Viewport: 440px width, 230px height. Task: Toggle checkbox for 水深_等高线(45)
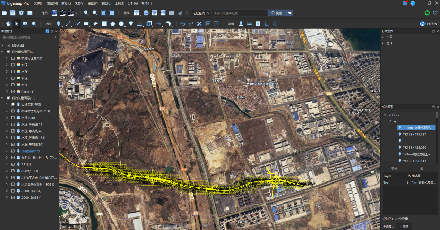(13, 131)
